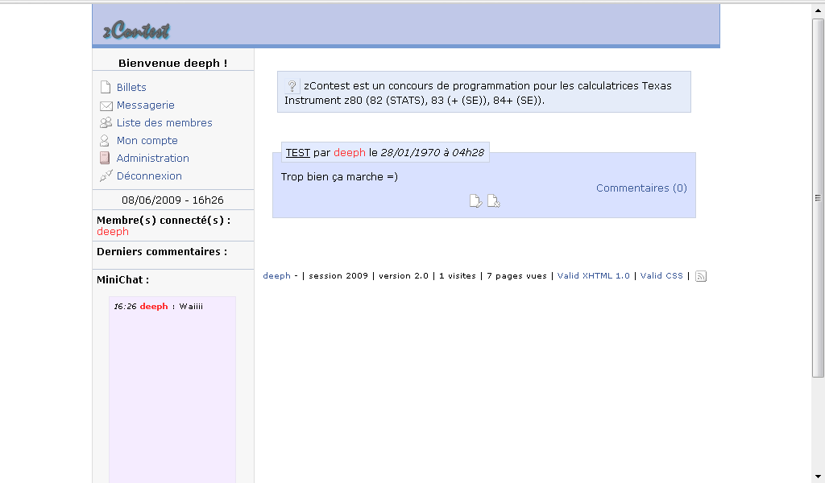Image resolution: width=825 pixels, height=483 pixels.
Task: Click the Mon compte user icon
Action: tap(105, 141)
